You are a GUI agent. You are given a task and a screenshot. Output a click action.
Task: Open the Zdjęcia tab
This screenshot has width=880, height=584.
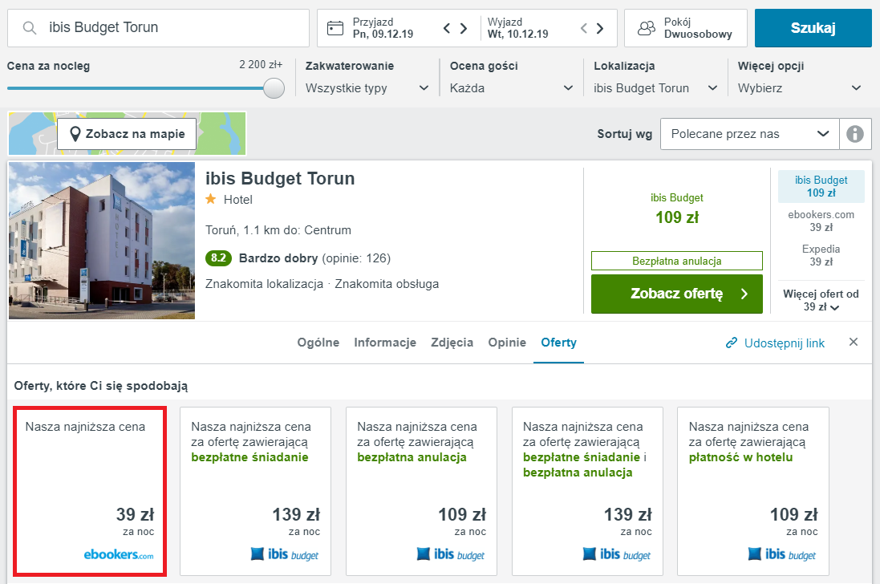[452, 343]
